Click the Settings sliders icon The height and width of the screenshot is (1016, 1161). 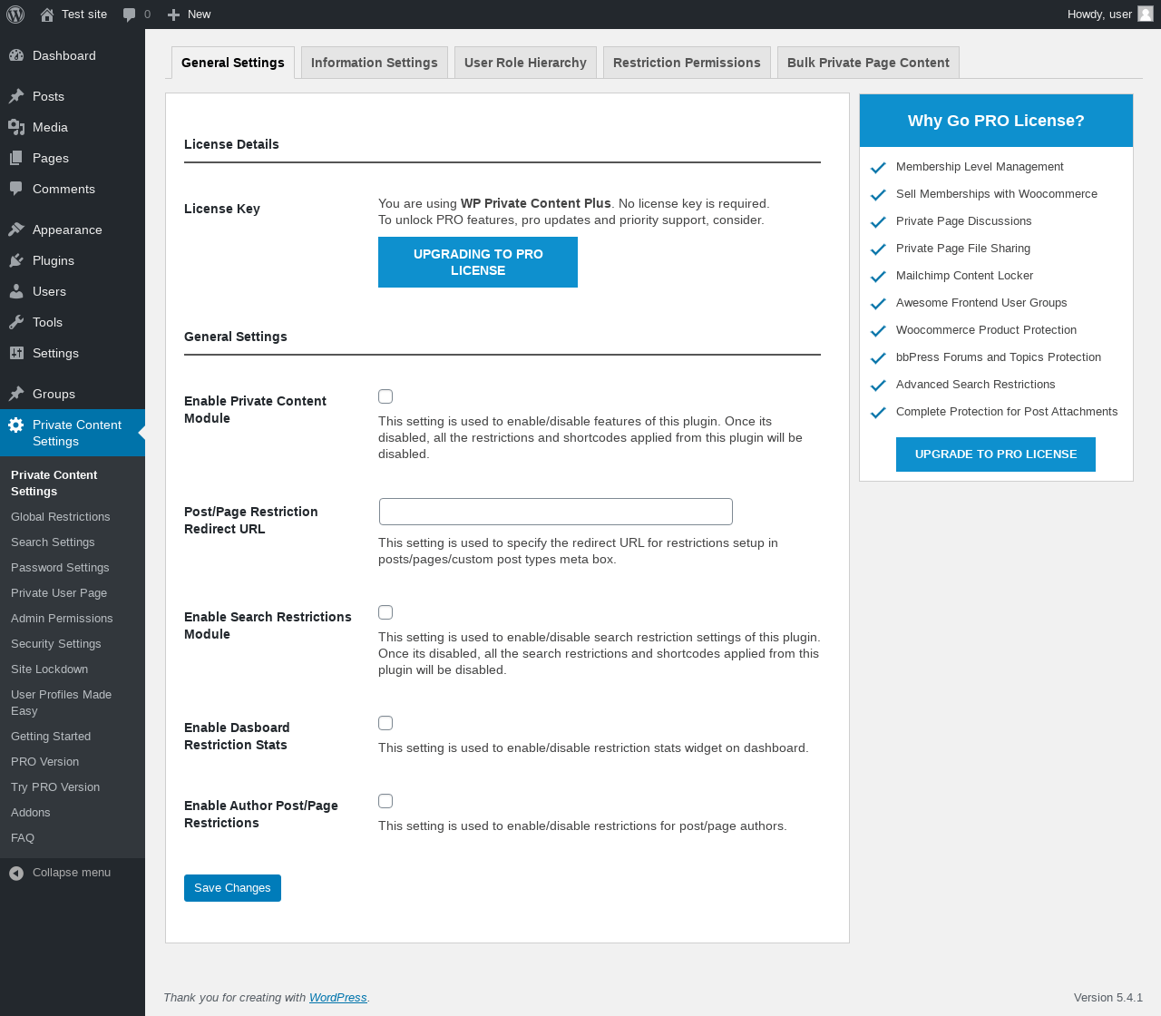pyautogui.click(x=16, y=353)
